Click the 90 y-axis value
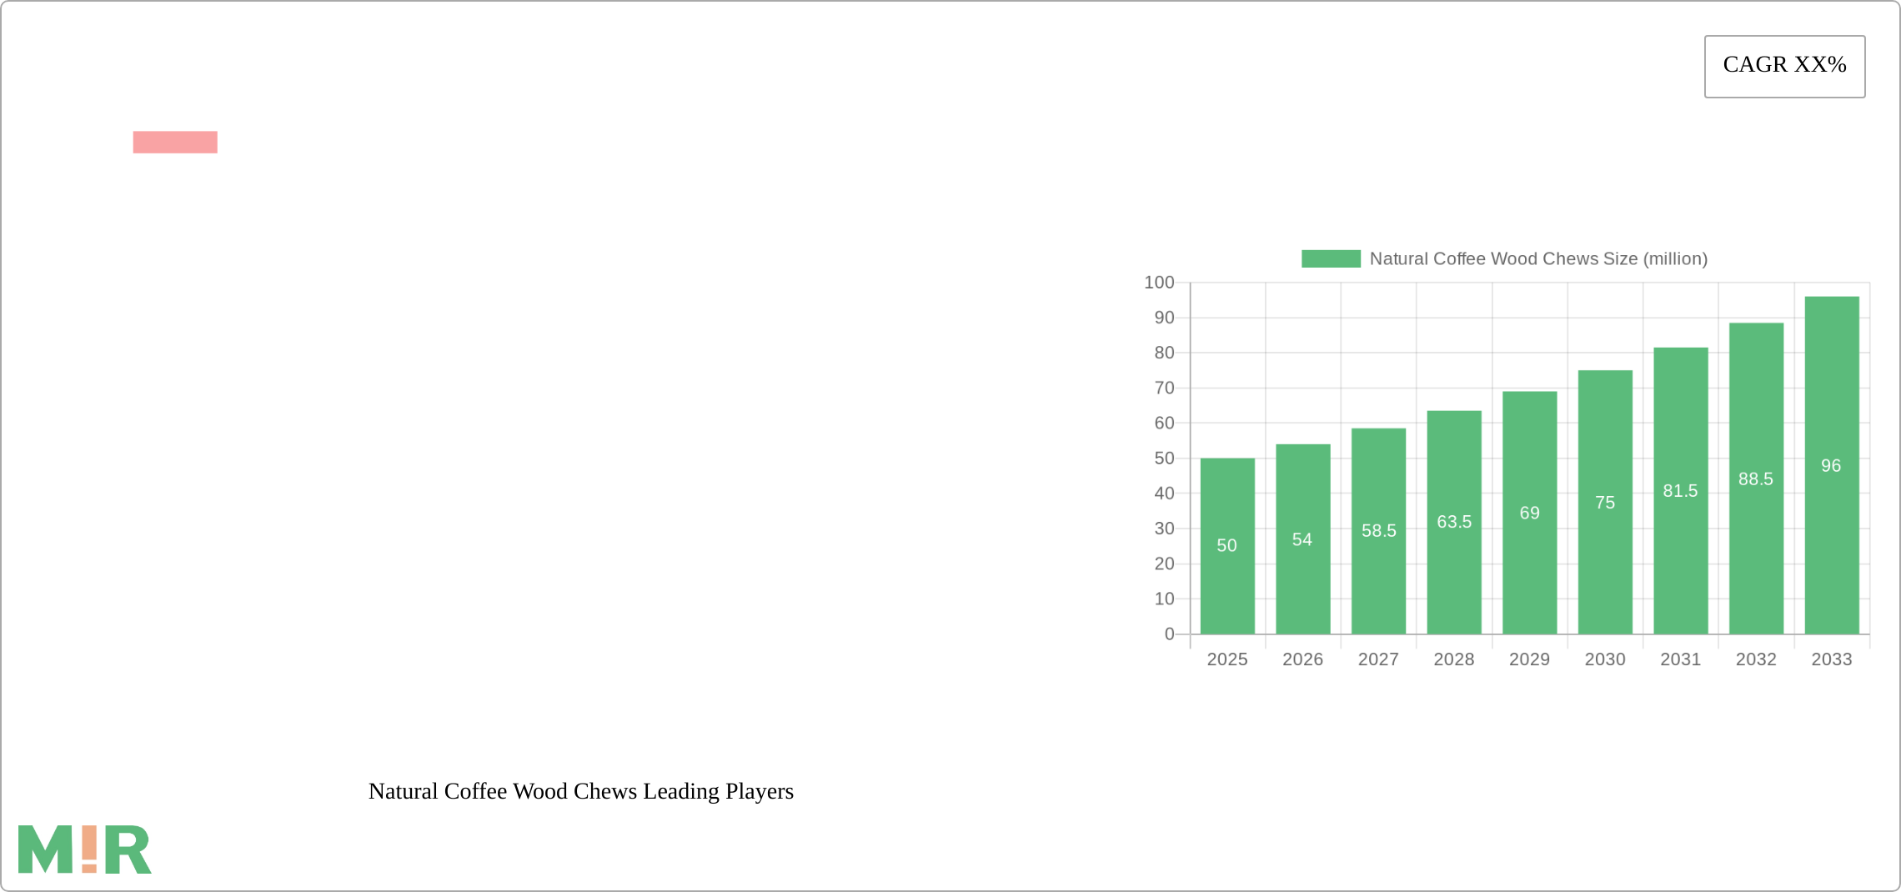The image size is (1901, 892). coord(1164,318)
